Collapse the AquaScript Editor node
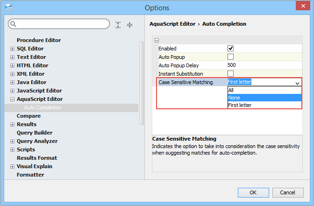 12,99
